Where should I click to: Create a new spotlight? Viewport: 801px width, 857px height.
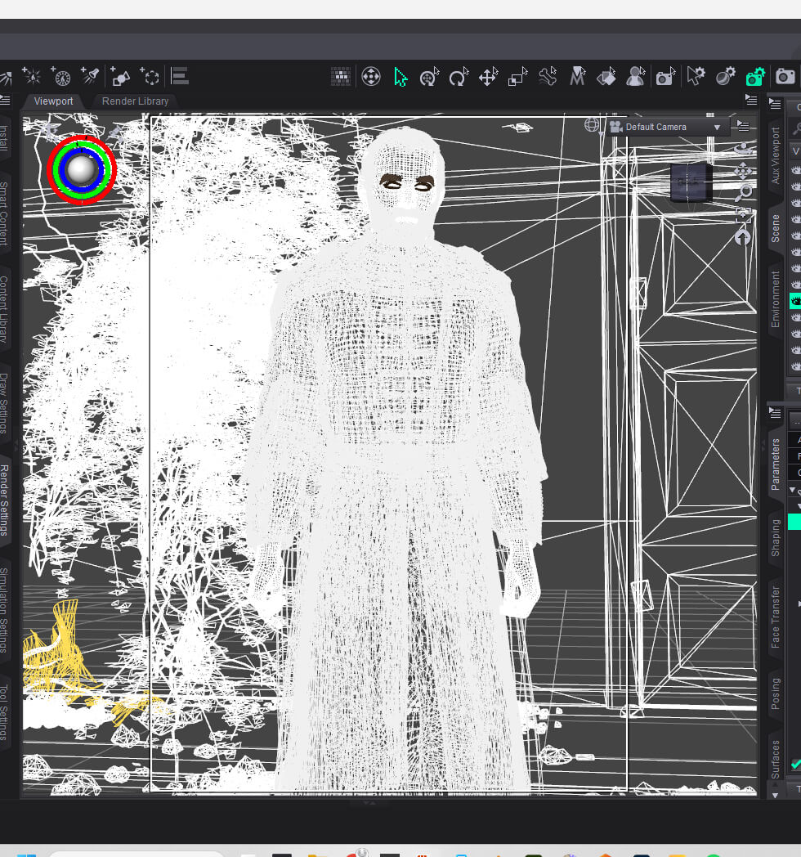click(90, 76)
